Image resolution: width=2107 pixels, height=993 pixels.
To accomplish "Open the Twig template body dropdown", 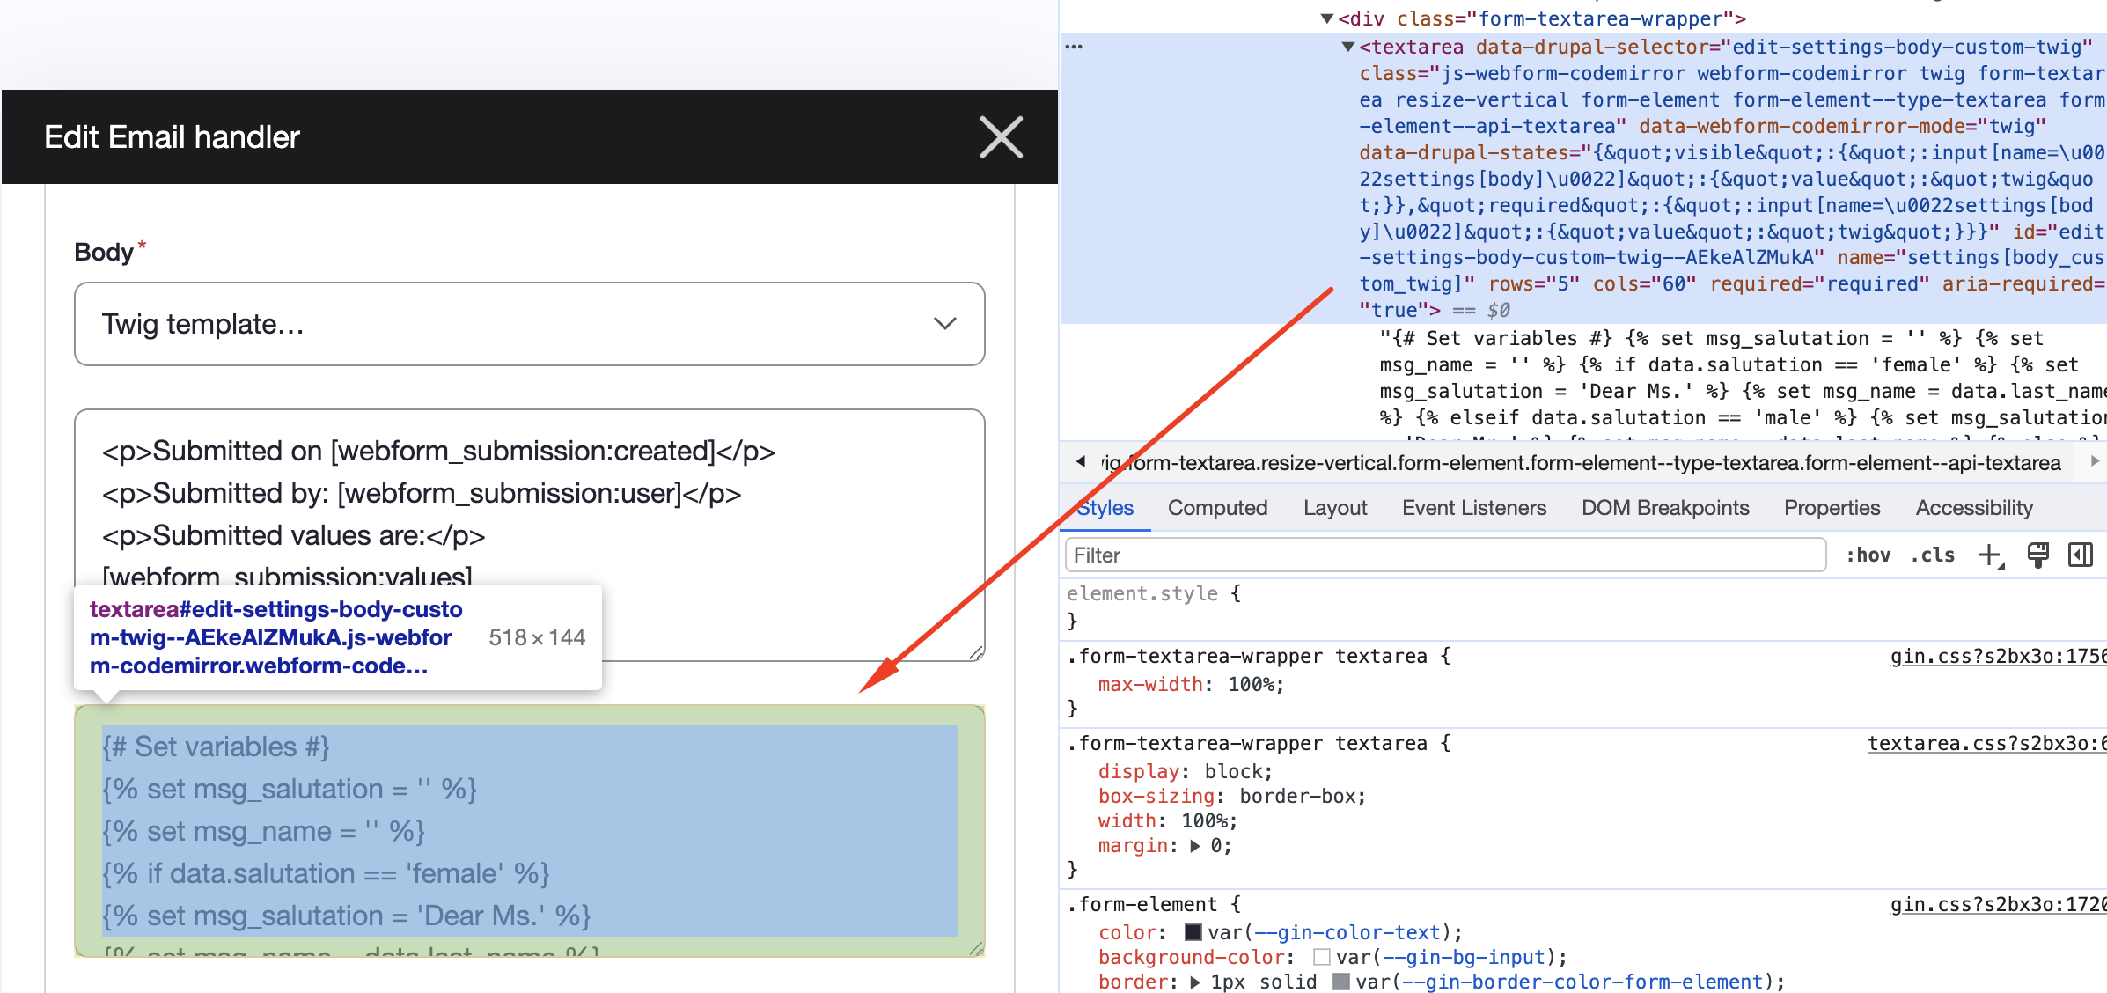I will 529,324.
